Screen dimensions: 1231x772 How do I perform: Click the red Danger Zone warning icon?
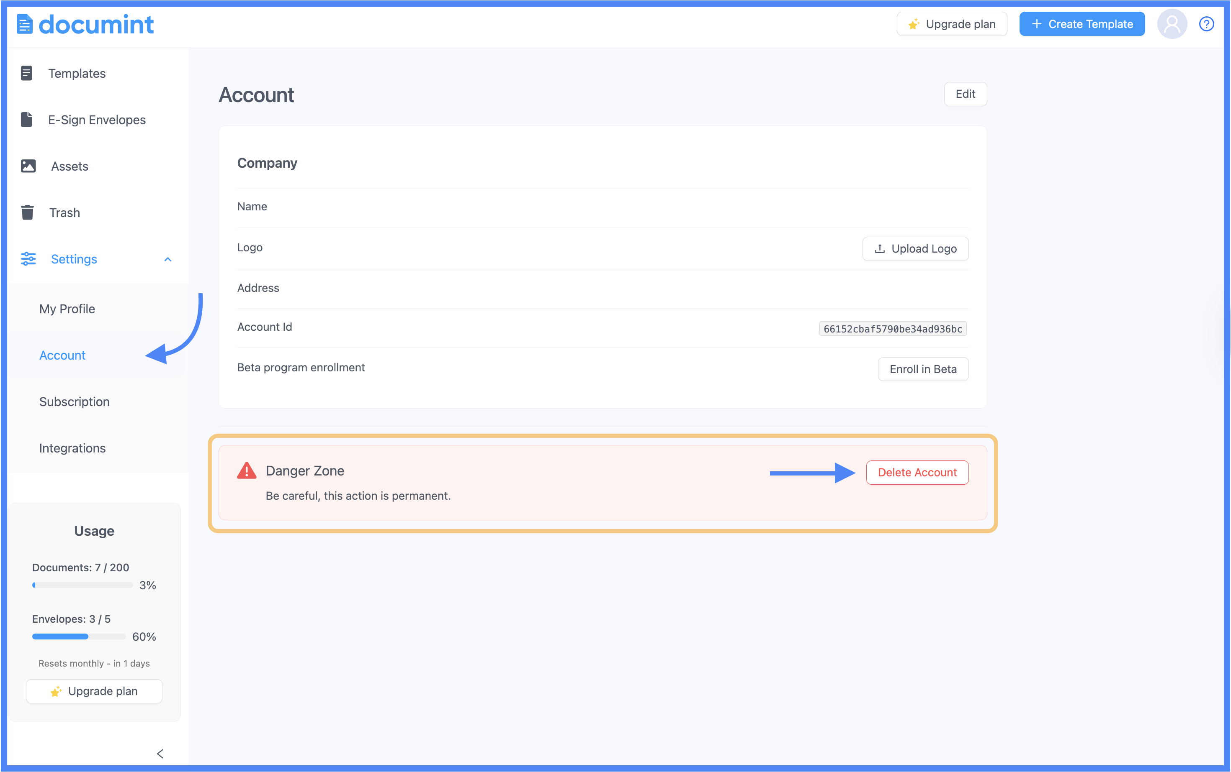tap(246, 470)
